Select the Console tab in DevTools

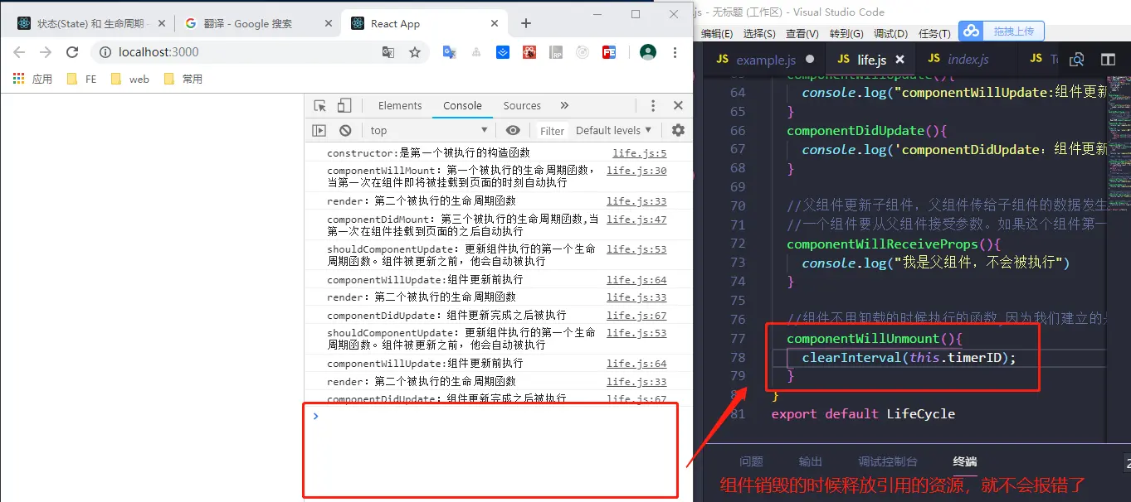(x=462, y=105)
